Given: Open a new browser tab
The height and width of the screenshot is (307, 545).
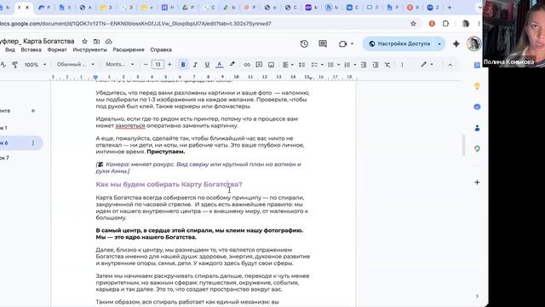Looking at the screenshot, I should (450, 8).
